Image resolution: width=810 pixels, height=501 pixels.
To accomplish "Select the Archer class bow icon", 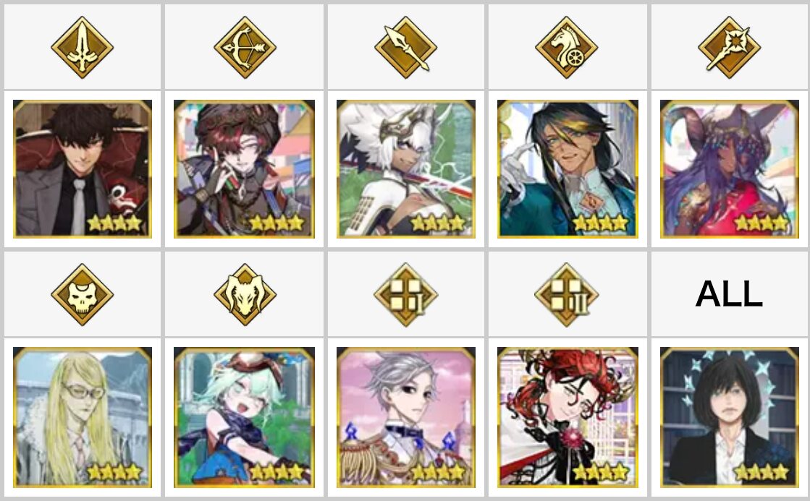I will point(245,48).
